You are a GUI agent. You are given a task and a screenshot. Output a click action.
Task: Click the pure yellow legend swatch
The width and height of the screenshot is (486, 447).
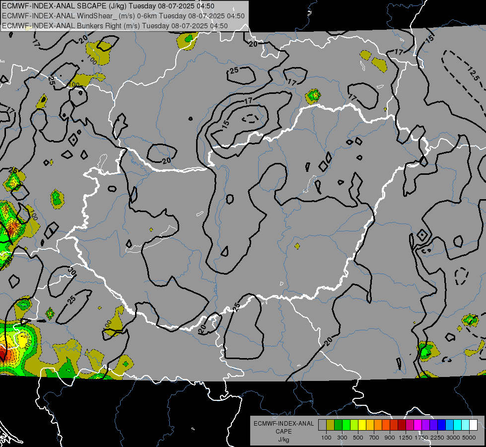point(362,425)
